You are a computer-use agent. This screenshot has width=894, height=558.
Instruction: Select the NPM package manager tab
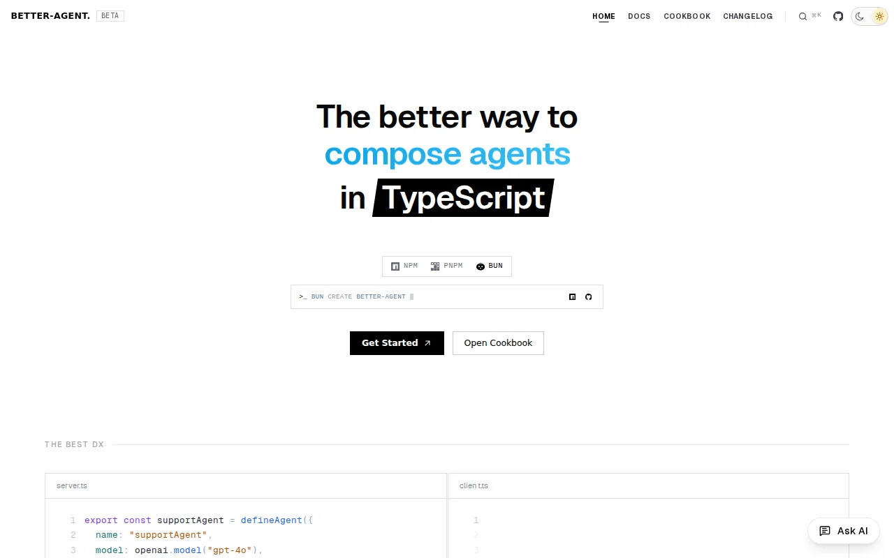[404, 266]
